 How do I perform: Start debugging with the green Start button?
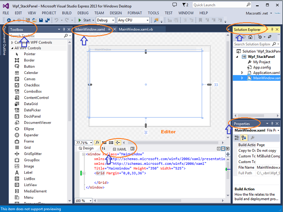(84, 20)
